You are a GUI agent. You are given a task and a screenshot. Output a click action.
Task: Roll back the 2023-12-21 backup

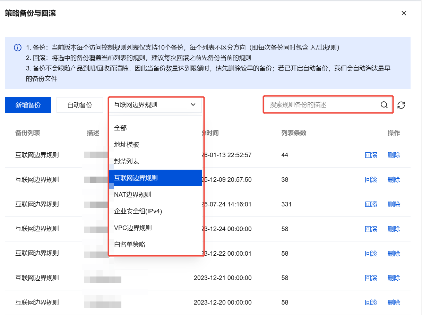[x=371, y=278]
